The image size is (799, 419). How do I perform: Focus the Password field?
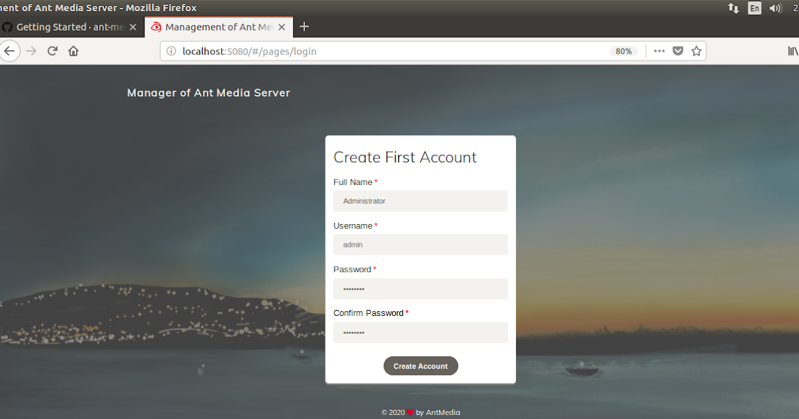tap(420, 289)
